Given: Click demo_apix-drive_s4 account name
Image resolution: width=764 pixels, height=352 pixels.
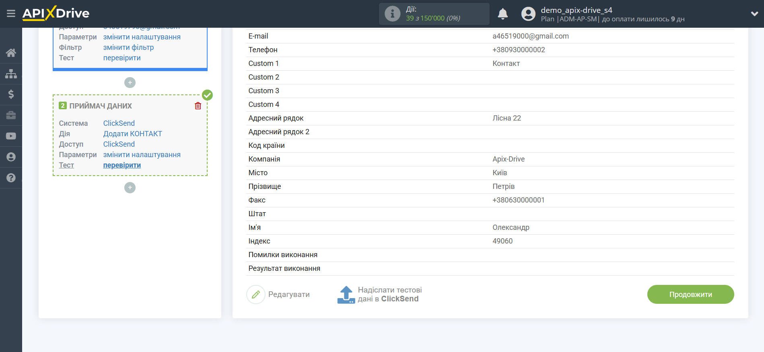Looking at the screenshot, I should coord(577,10).
